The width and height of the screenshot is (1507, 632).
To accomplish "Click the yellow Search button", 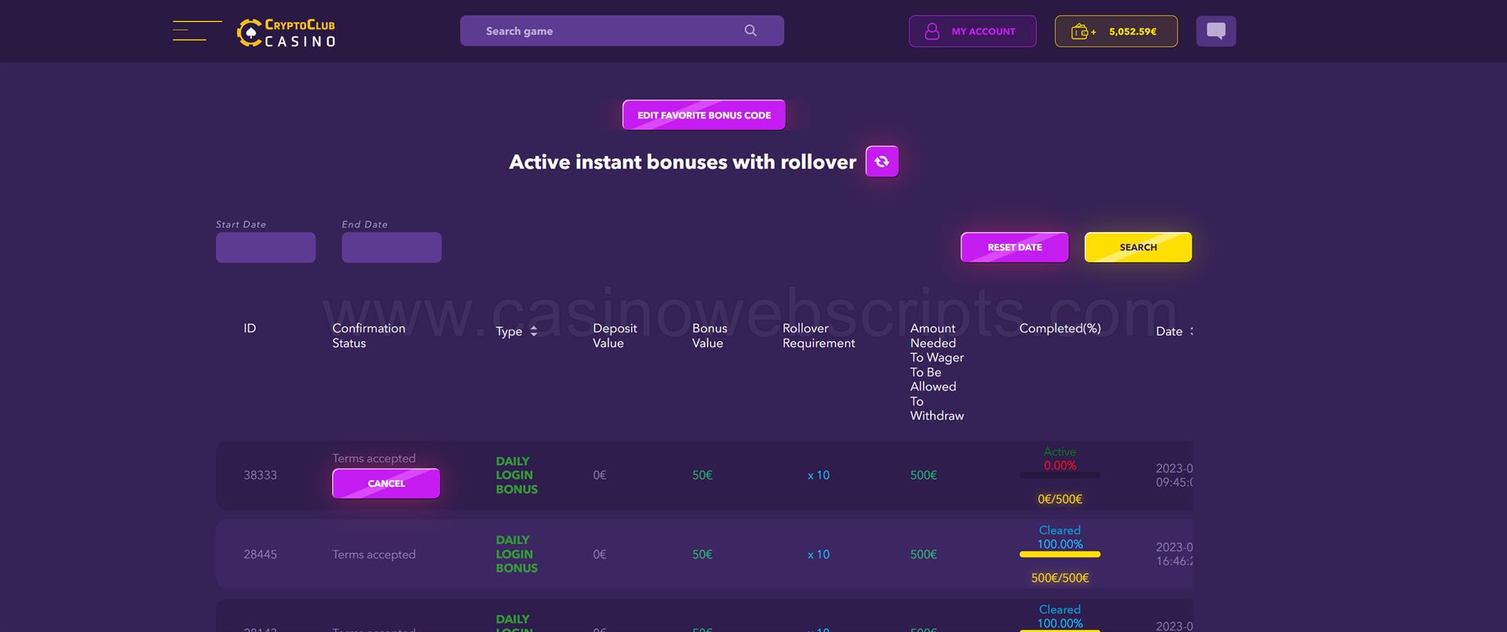I will tap(1138, 247).
